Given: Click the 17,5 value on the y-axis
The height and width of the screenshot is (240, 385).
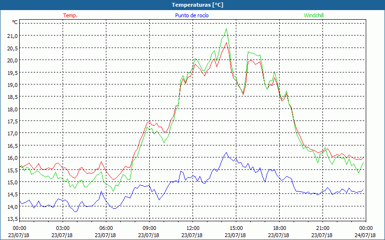Looking at the screenshot, I should point(13,121).
